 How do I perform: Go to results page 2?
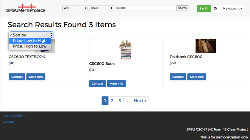pos(112,101)
